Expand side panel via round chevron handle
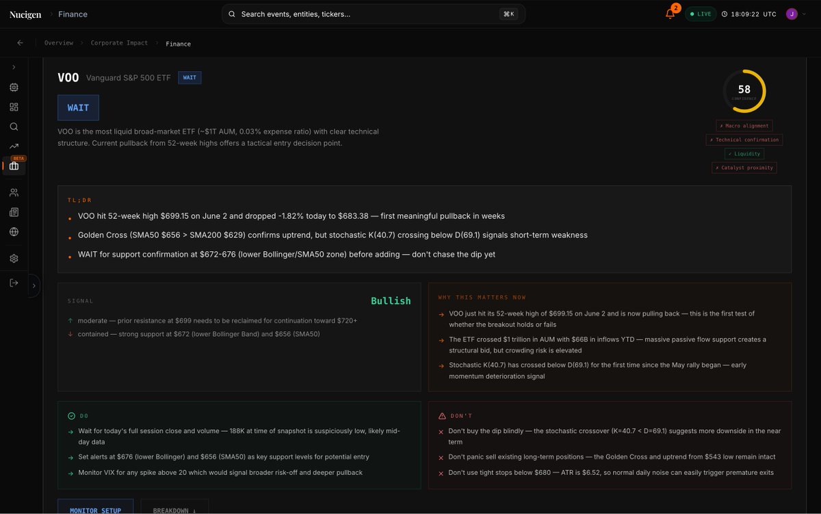821x514 pixels. 34,285
